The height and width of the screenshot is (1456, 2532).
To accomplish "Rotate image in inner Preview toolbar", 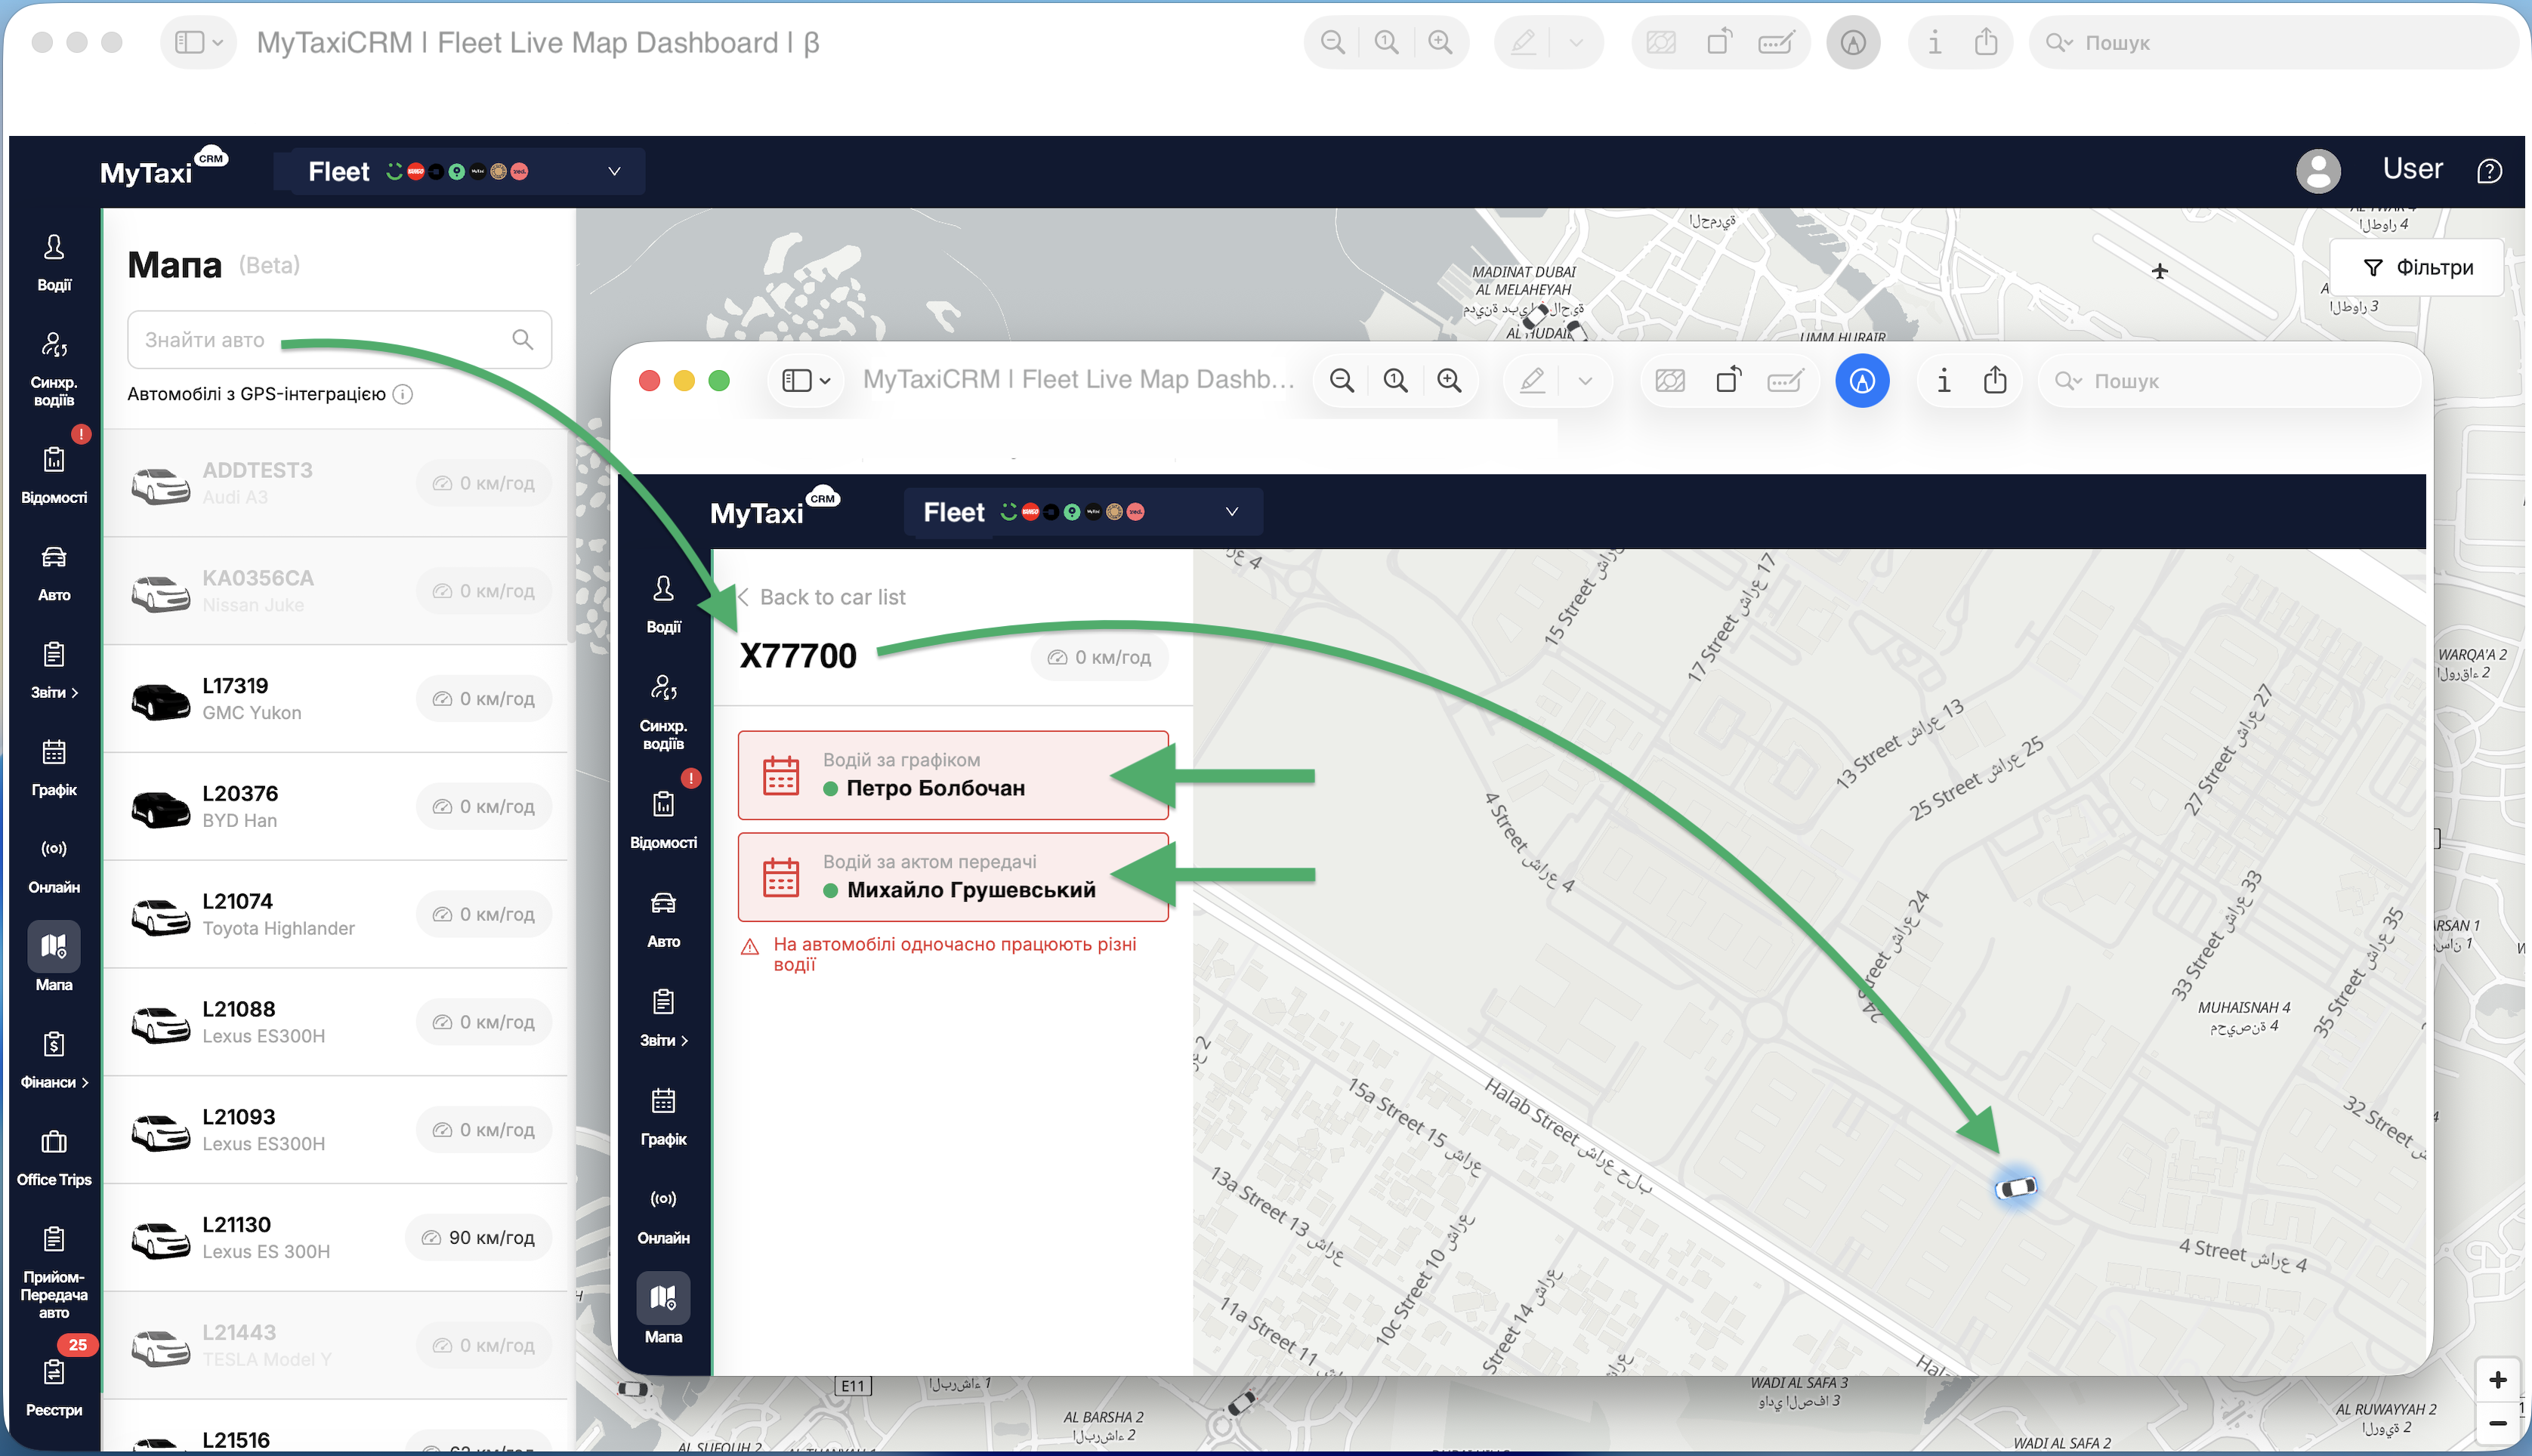I will tap(1728, 380).
